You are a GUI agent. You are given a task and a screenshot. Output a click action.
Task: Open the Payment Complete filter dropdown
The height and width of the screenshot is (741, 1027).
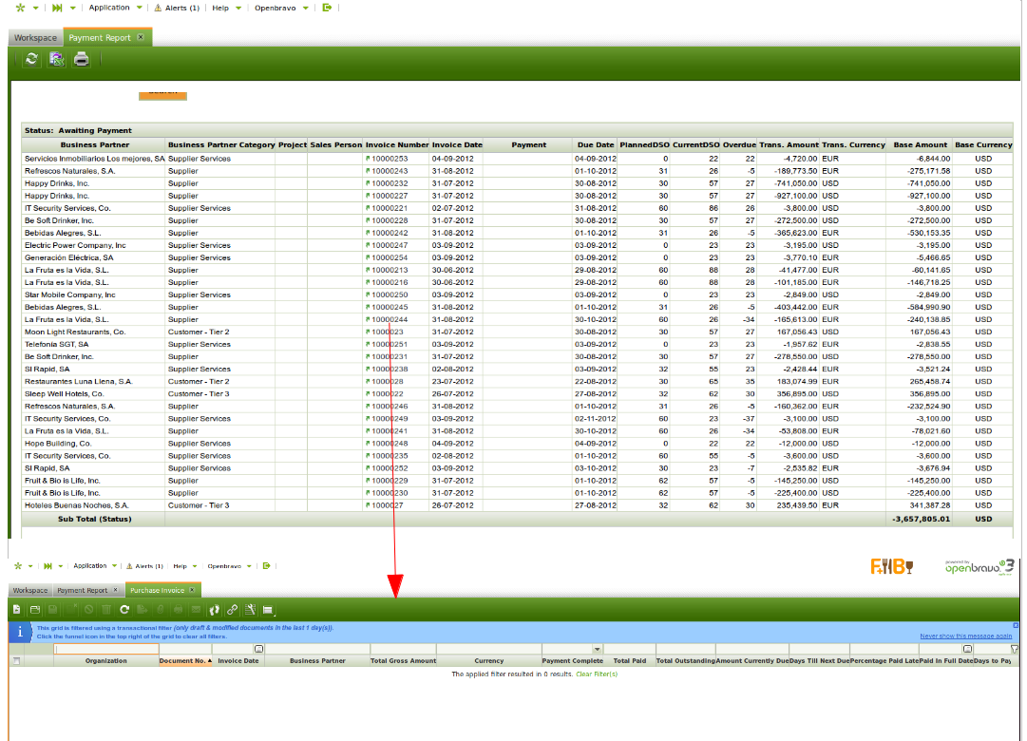pyautogui.click(x=597, y=649)
